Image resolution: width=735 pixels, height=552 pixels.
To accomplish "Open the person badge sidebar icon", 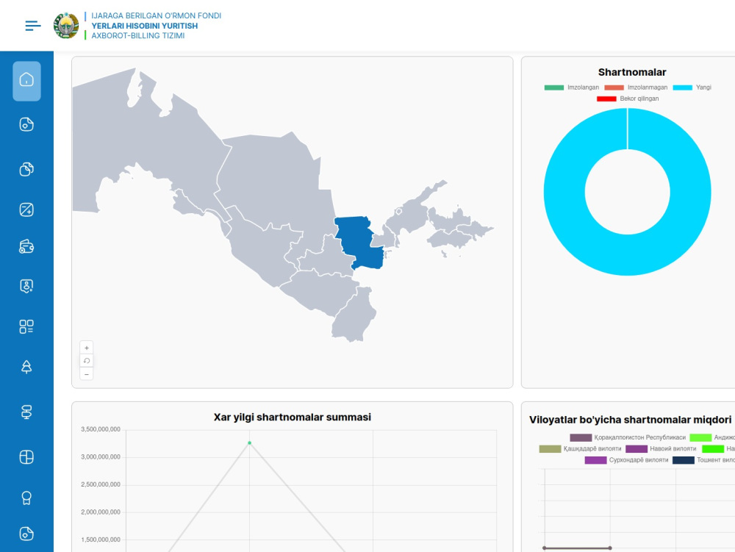I will click(x=26, y=286).
